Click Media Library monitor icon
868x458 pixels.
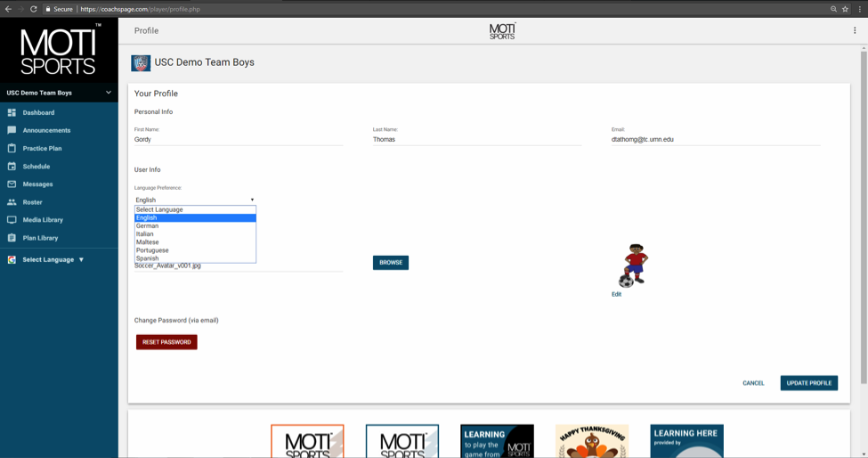tap(12, 220)
